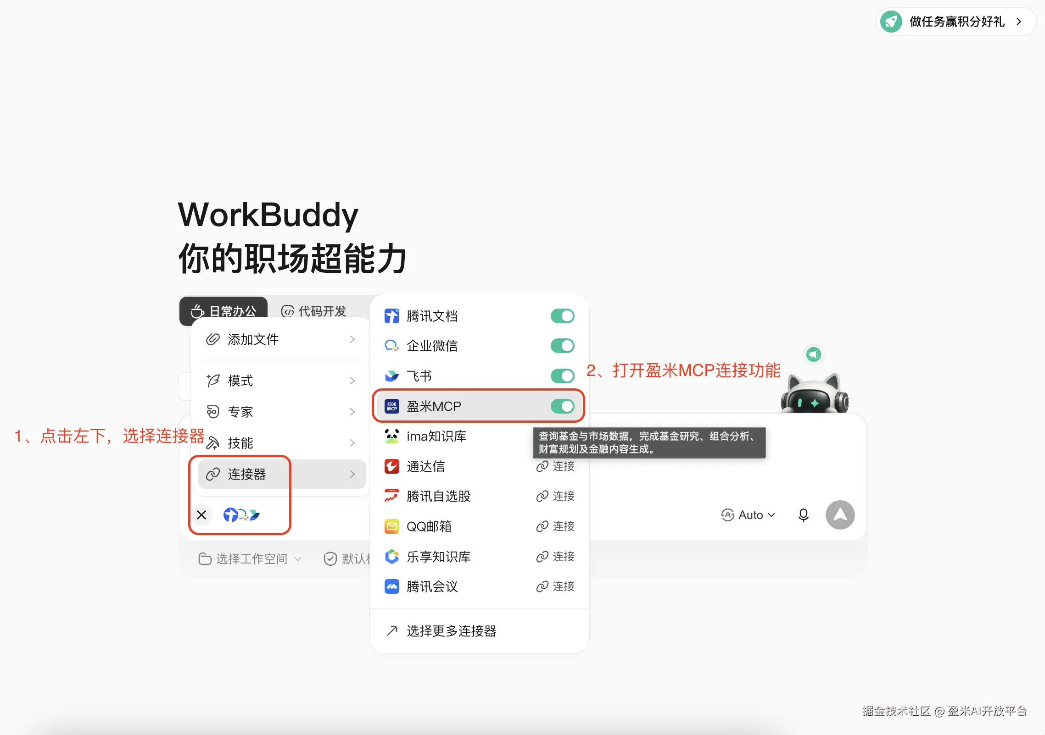Click the 企业微信 label text

[432, 346]
